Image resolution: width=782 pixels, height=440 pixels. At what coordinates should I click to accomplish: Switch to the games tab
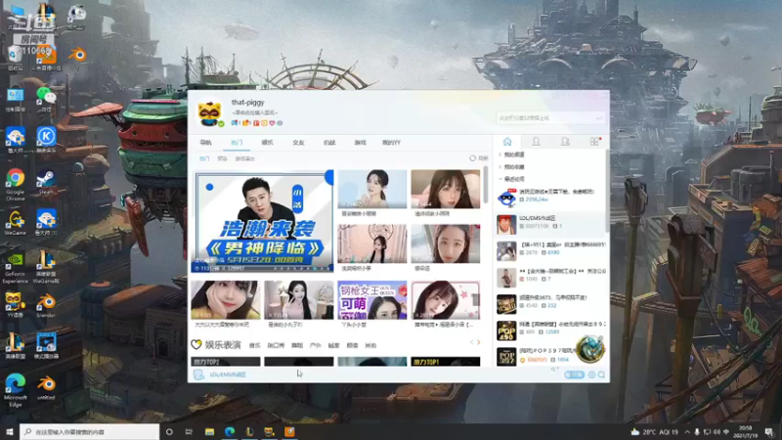click(360, 143)
